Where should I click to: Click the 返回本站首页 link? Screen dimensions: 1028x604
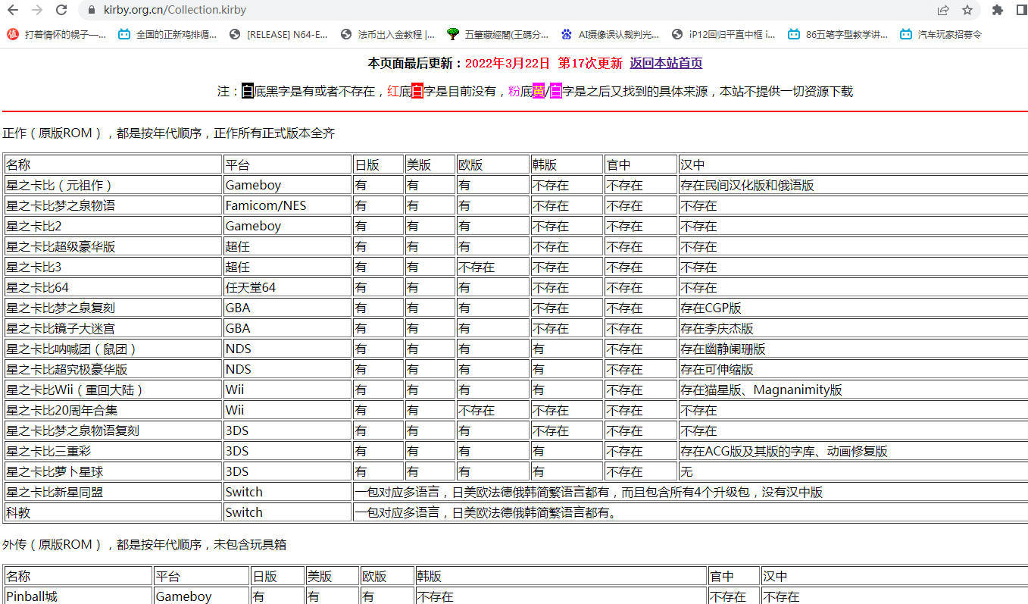(x=666, y=64)
